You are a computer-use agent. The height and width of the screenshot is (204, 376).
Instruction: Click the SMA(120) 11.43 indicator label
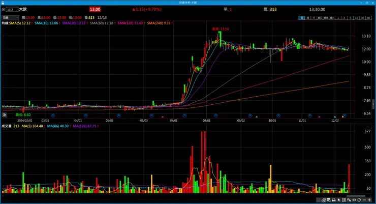tap(130, 23)
